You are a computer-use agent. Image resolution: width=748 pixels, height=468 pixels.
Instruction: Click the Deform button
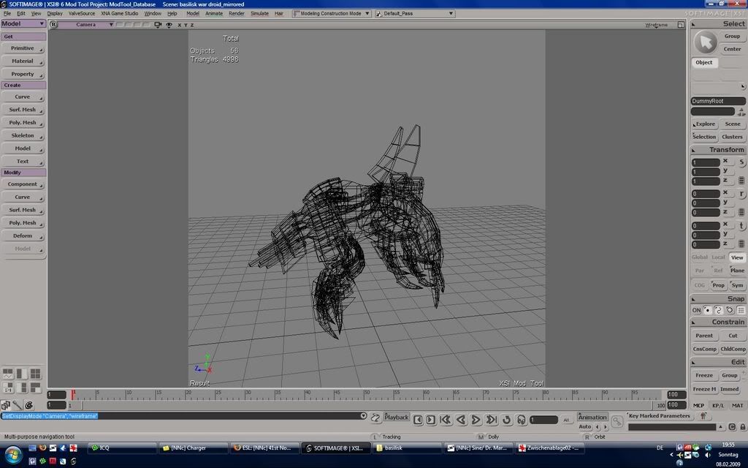click(x=23, y=236)
